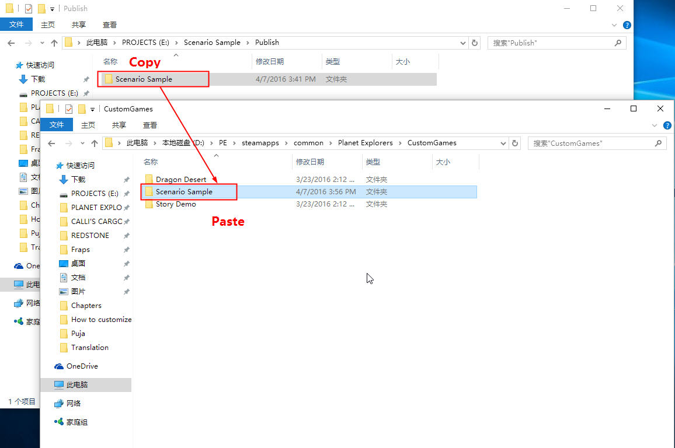Select Translation folder in CustomGames sidebar
Screen dimensions: 675x448
[89, 348]
